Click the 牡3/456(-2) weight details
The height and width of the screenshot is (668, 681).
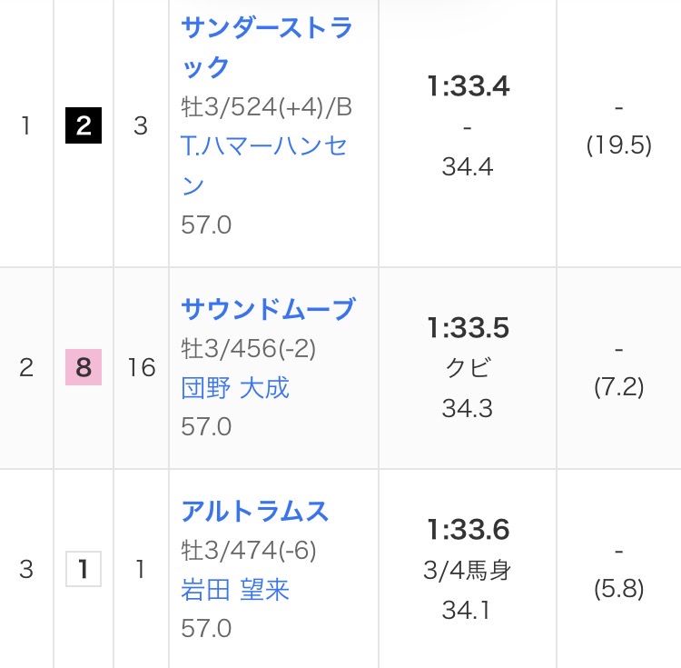point(248,349)
